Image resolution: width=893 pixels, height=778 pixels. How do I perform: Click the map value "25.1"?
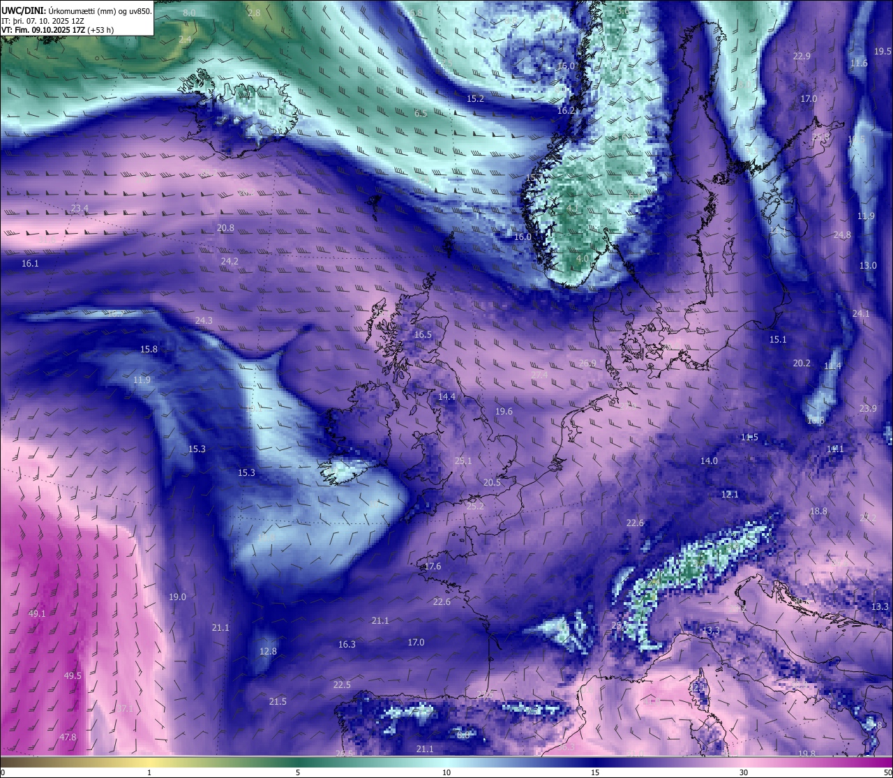click(x=463, y=461)
